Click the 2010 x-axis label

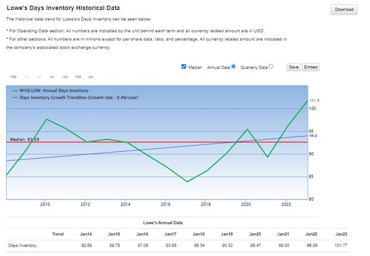tap(45, 204)
